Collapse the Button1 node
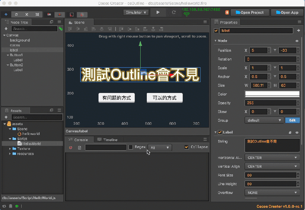 point(8,55)
